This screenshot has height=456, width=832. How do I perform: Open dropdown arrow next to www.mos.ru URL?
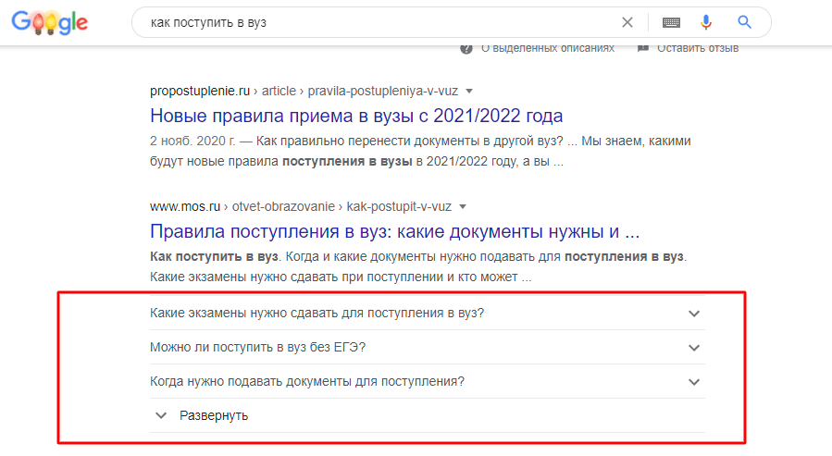(463, 207)
